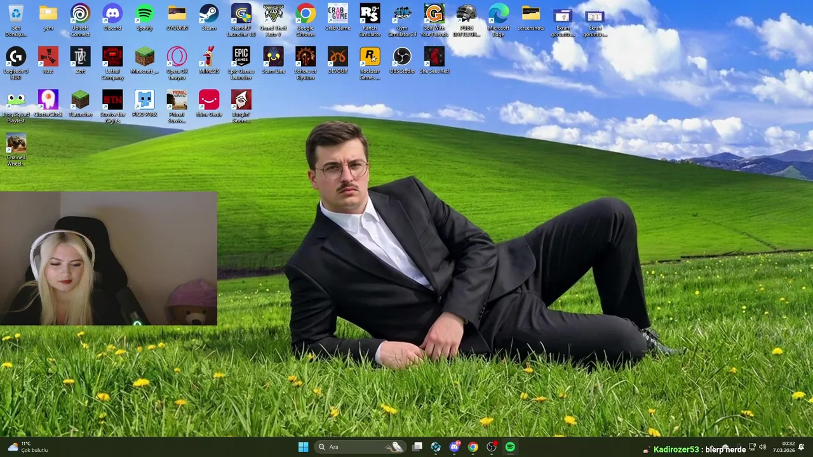
Task: Open the OBS Studio desktop shortcut
Action: tap(402, 61)
